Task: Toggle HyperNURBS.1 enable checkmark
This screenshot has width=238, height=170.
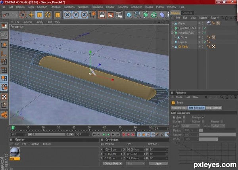Action: pos(205,28)
